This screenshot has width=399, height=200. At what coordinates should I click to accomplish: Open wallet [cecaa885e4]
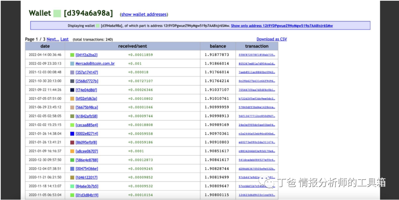[86, 125]
